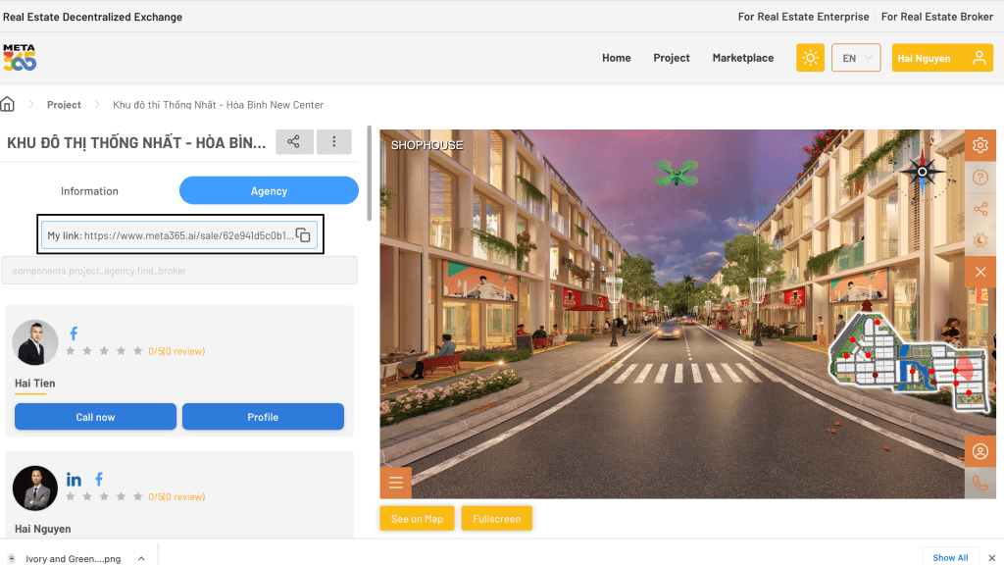Screen dimensions: 1004x565
Task: Click Hai Tien's Facebook icon
Action: (74, 334)
